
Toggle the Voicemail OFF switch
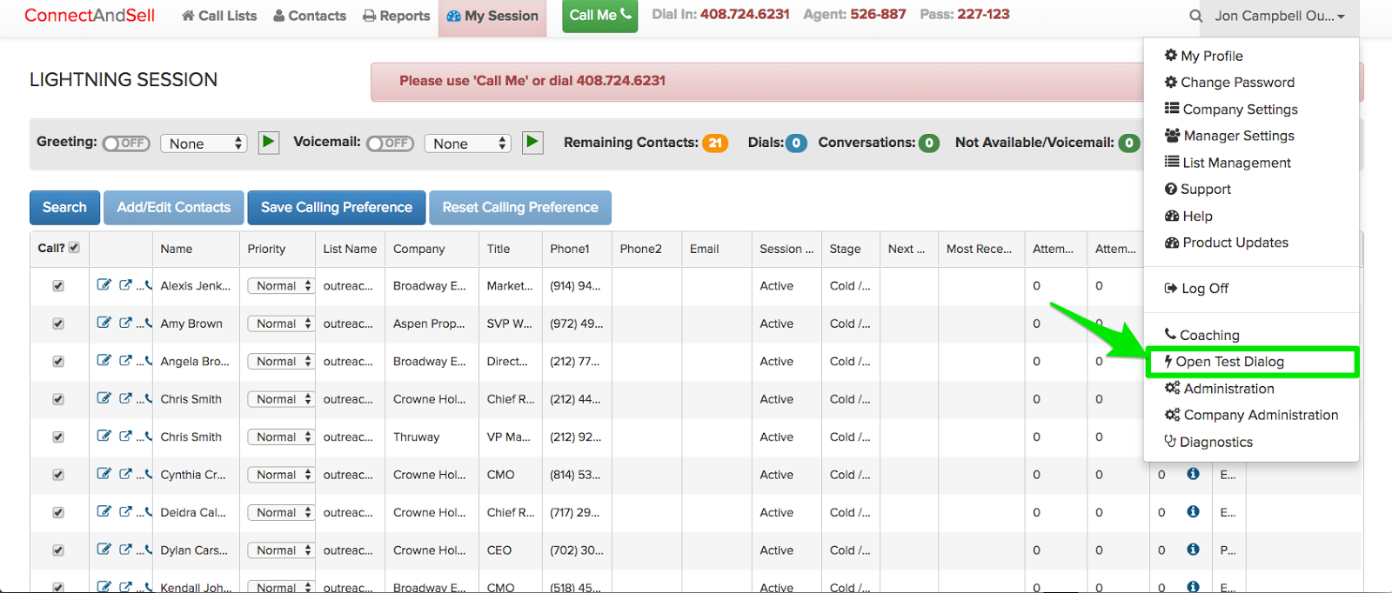pos(391,143)
